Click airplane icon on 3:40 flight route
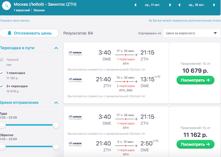Screen dimensions: 221x157 (x=136, y=55)
